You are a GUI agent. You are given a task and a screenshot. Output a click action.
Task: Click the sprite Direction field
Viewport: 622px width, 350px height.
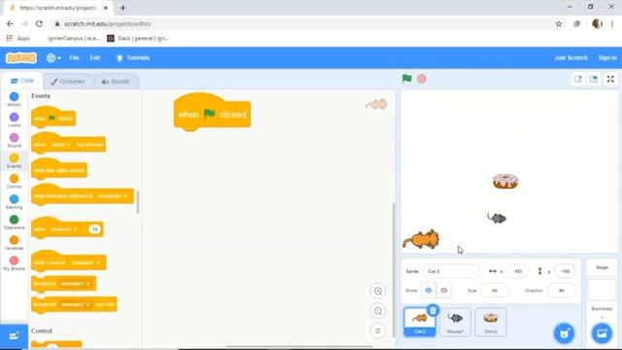click(x=561, y=291)
